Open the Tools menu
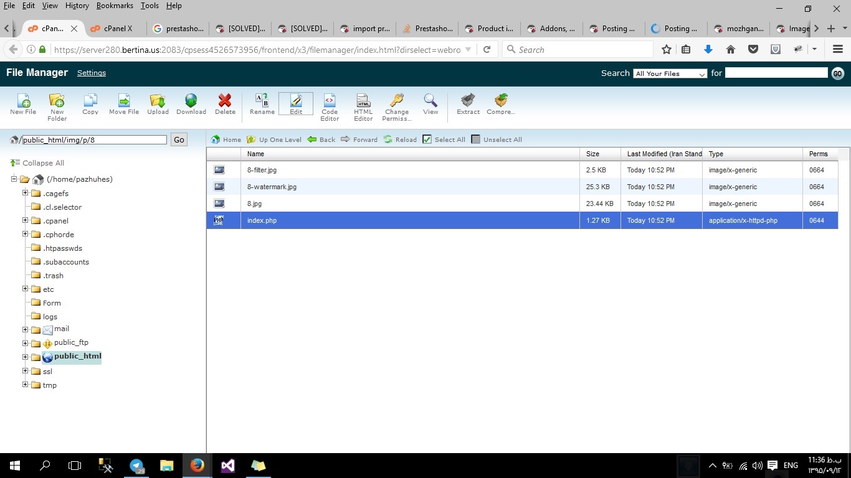The image size is (851, 478). [150, 6]
